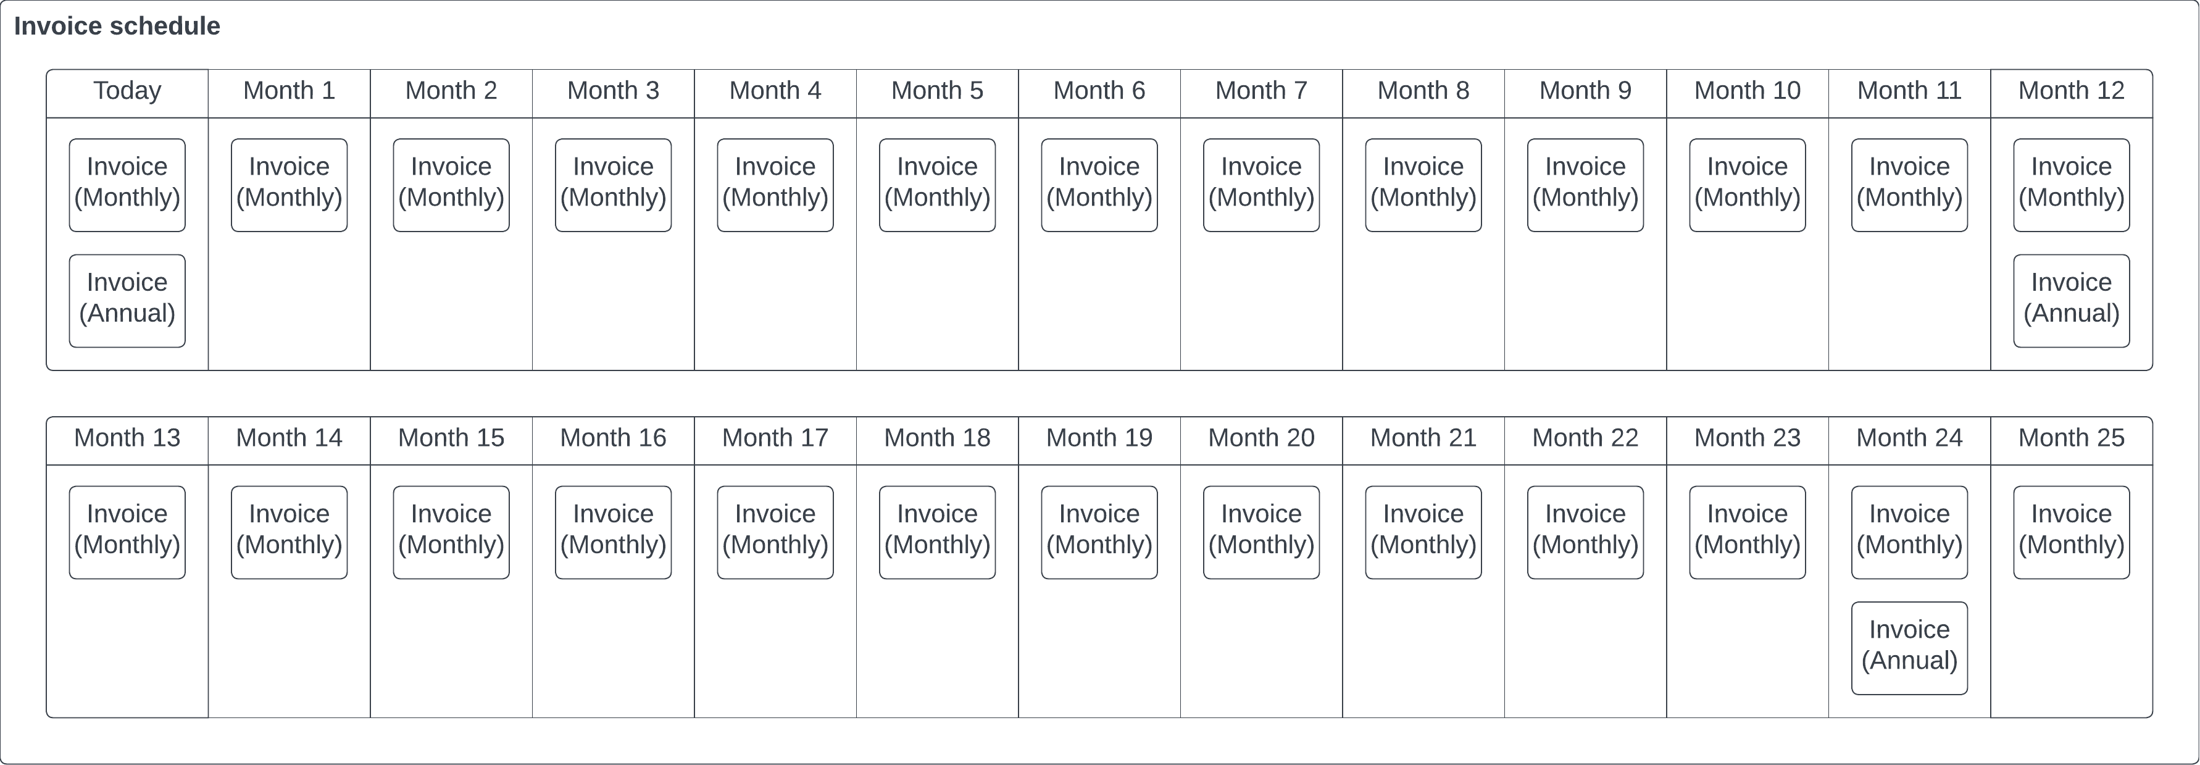Click the Invoice (Monthly) box in Month 20
2200x765 pixels.
(1261, 533)
